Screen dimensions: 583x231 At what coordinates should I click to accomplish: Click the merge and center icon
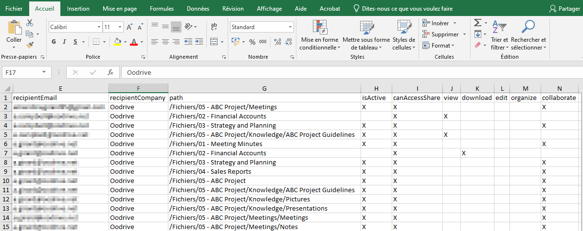pos(214,42)
